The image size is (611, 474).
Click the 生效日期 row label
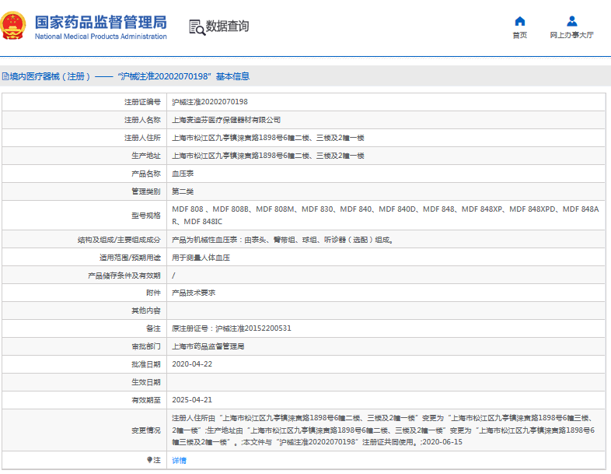[145, 382]
